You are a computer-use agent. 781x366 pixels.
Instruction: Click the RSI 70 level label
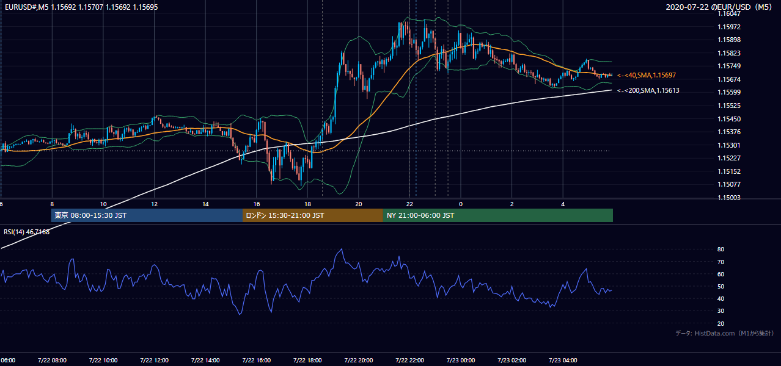point(721,262)
